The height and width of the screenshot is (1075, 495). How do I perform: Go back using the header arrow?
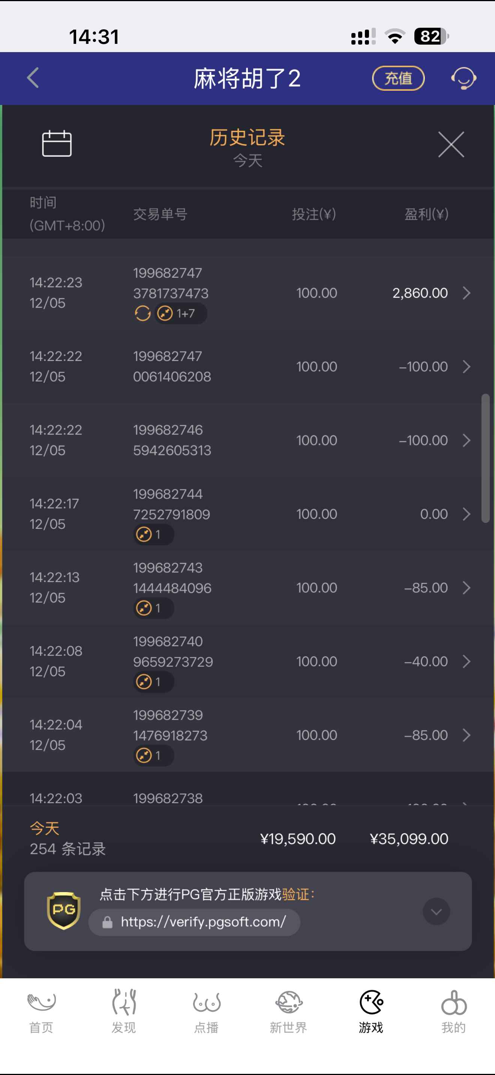(x=33, y=78)
